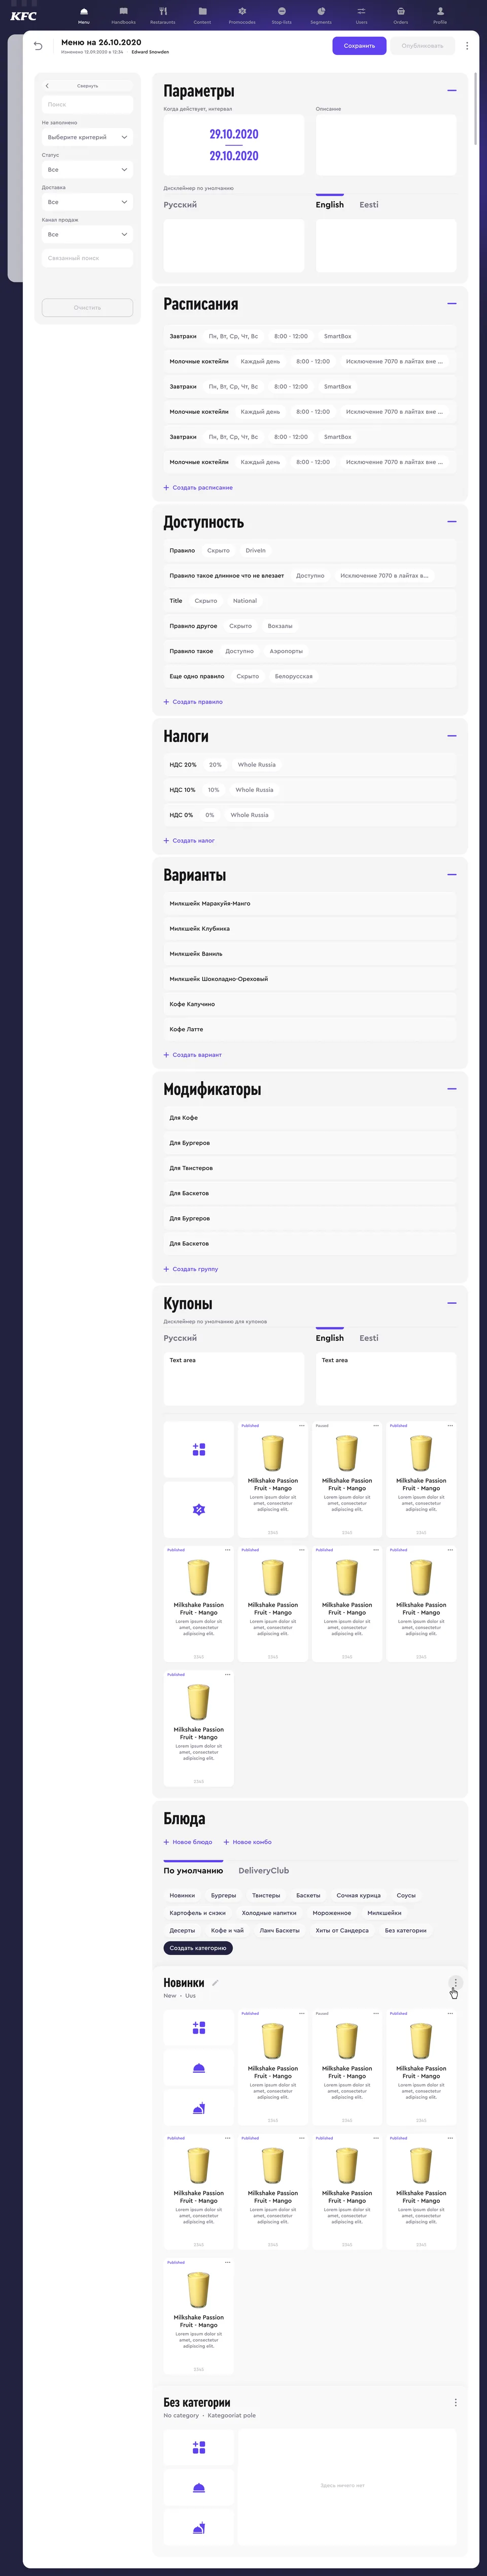The width and height of the screenshot is (487, 2576).
Task: Open the Выберите критерий dropdown
Action: (x=88, y=137)
